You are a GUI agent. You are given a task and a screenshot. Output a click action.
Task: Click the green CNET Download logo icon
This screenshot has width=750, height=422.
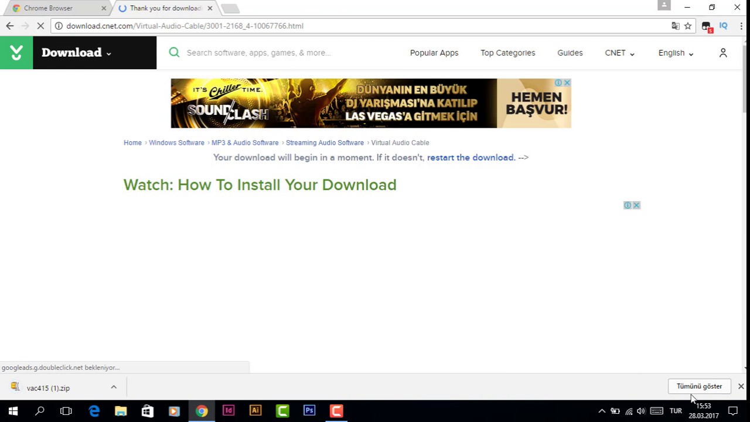[x=16, y=53]
